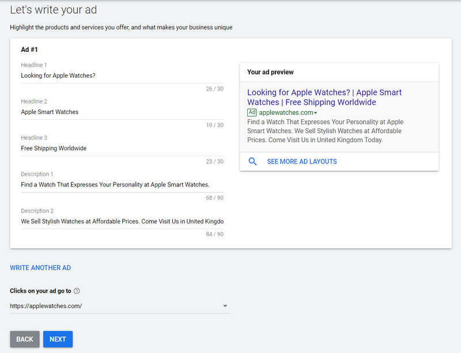Viewport: 461px width, 353px height.
Task: Expand the arrow beside applewatches.com preview URL
Action: tap(316, 113)
